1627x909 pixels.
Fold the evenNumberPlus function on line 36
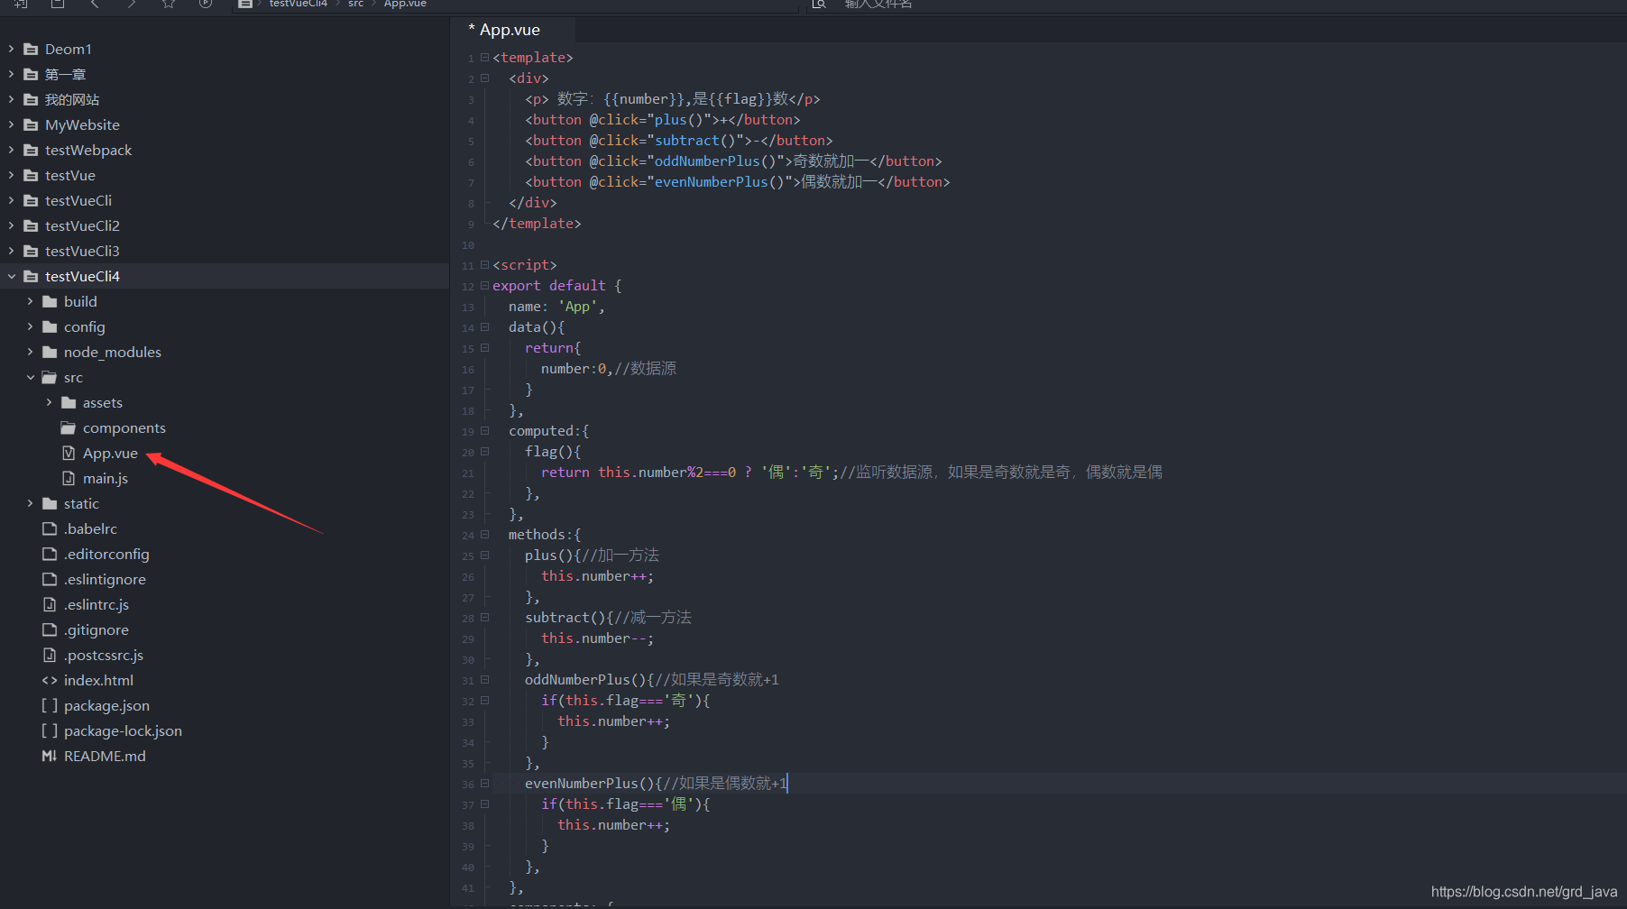click(484, 783)
